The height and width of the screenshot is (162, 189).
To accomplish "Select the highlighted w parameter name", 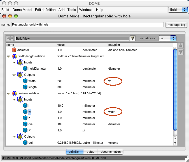I will click(30, 112).
